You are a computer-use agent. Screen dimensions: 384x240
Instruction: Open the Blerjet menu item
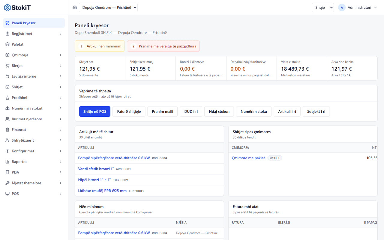(x=34, y=66)
